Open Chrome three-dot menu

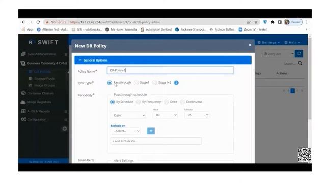point(307,22)
